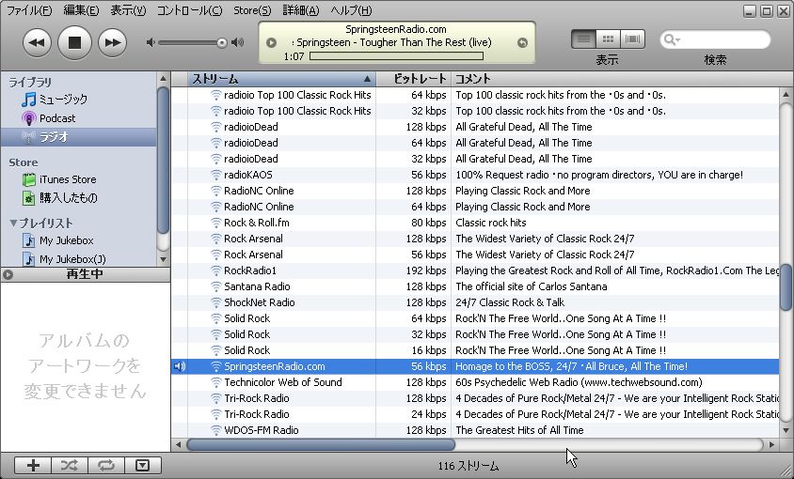Select the WDOS-FM Radio stream

(x=475, y=430)
